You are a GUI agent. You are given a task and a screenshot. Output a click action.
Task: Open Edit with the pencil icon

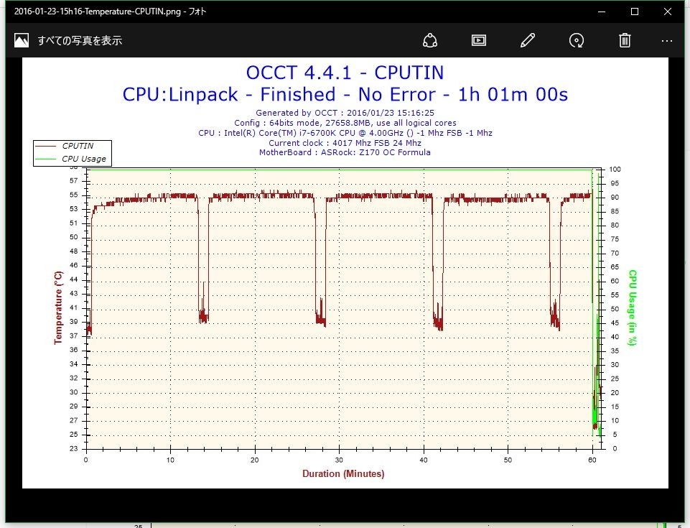528,40
